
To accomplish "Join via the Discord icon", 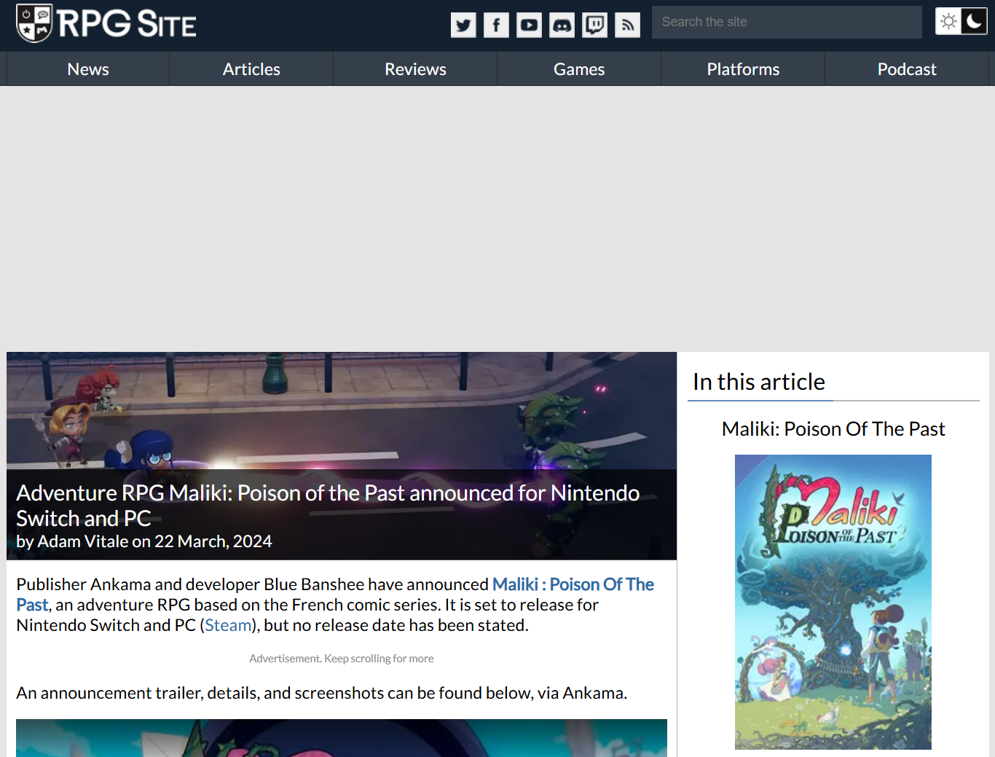I will pos(562,25).
